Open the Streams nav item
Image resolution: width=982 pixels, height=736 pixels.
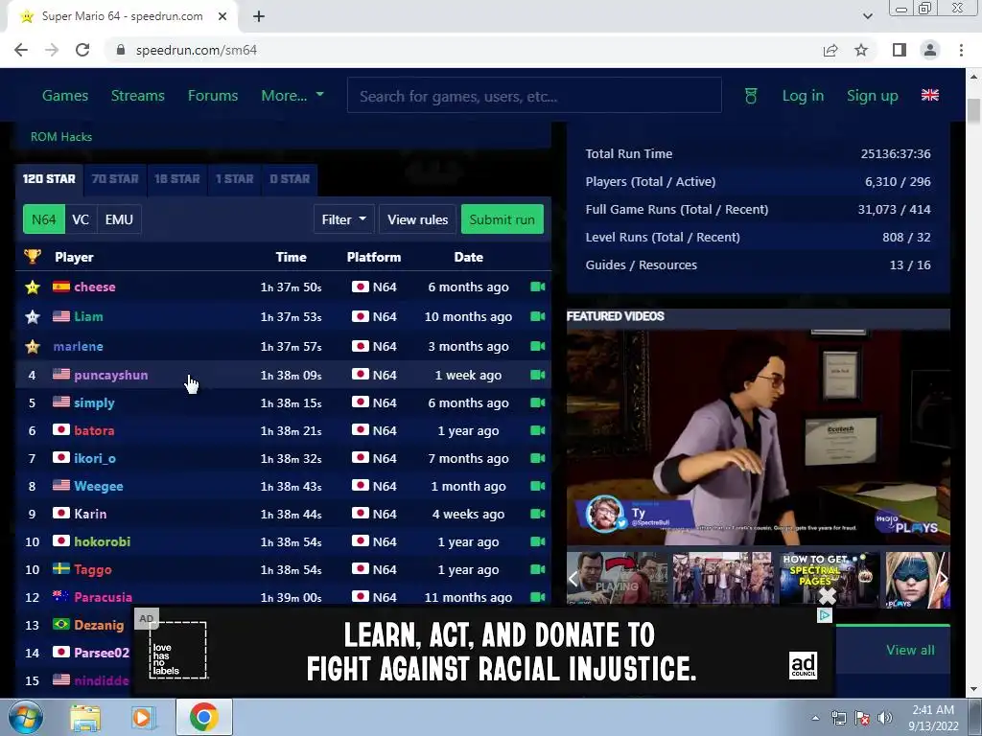coord(138,96)
